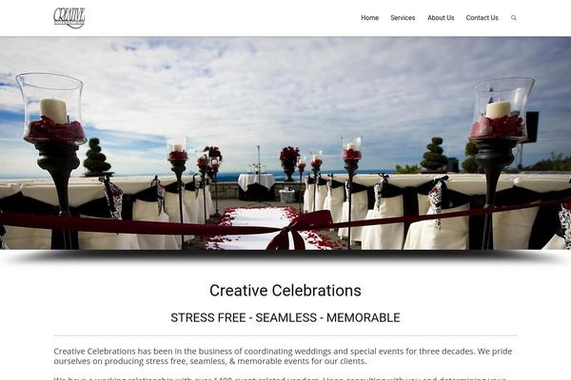571x380 pixels.
Task: Click the draped table at aisle end
Action: tap(256, 186)
